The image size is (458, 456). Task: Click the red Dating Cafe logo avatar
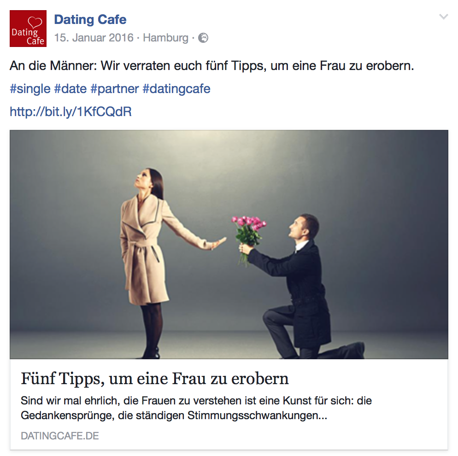[28, 29]
